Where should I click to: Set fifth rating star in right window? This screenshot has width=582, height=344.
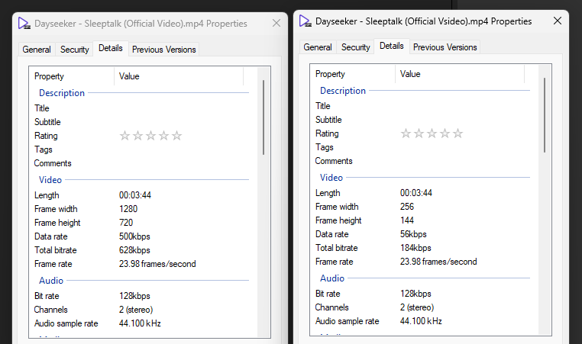pyautogui.click(x=458, y=133)
